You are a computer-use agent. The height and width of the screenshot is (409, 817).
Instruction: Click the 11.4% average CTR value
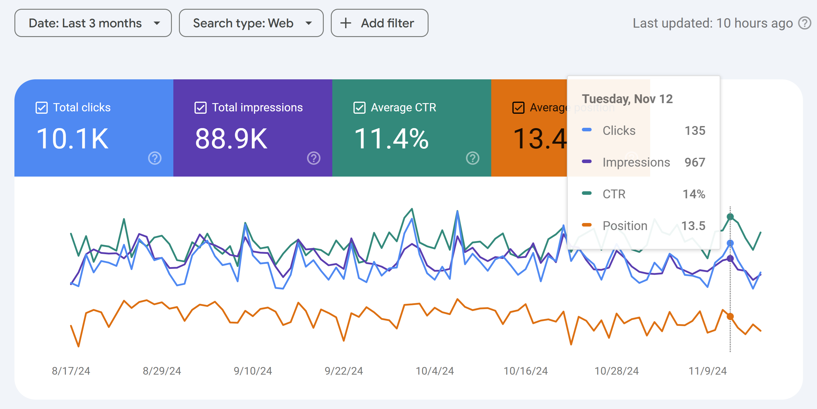coord(391,139)
